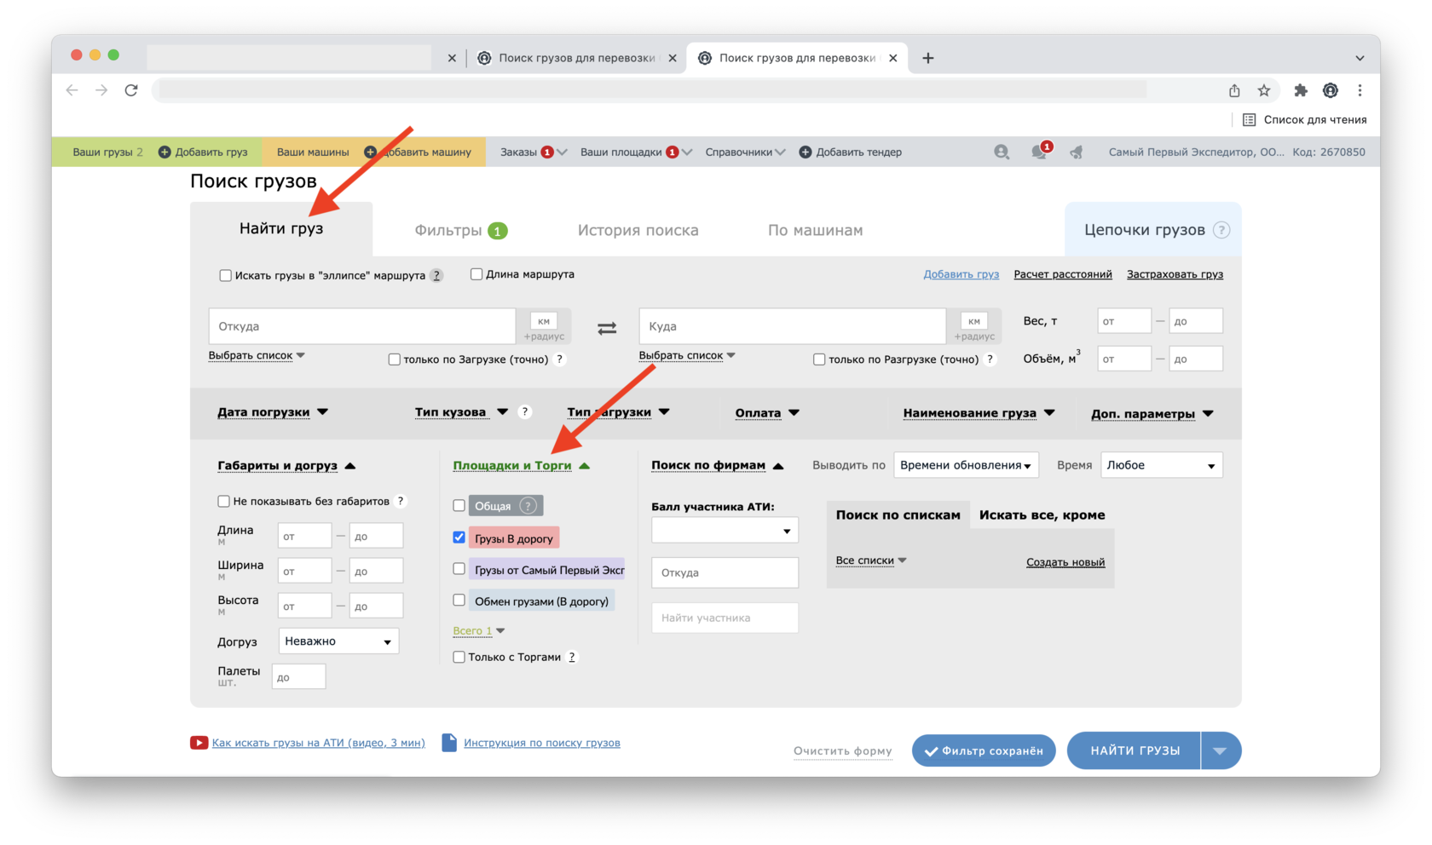Switch to По машинам tab
Screen dimensions: 1432x845
pos(815,230)
